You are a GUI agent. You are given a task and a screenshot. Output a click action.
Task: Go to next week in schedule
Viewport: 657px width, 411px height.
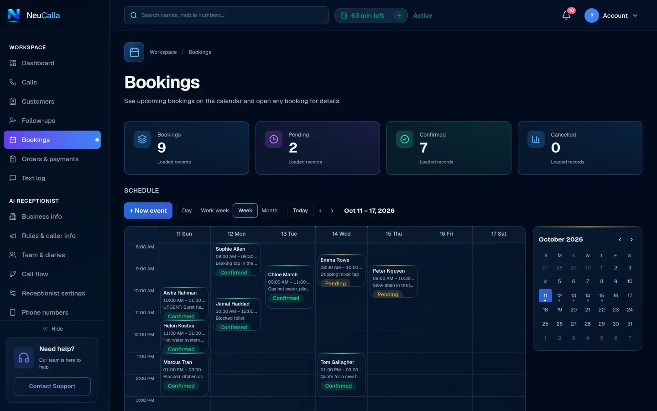(x=332, y=211)
